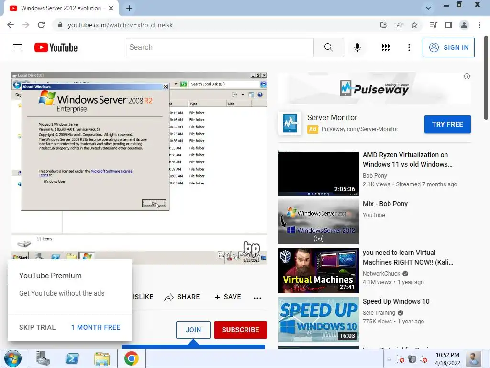The height and width of the screenshot is (368, 490).
Task: Click JOIN button
Action: (x=193, y=330)
